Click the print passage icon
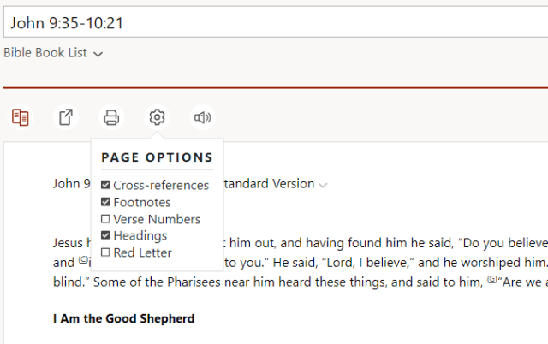Image resolution: width=548 pixels, height=344 pixels. click(111, 118)
